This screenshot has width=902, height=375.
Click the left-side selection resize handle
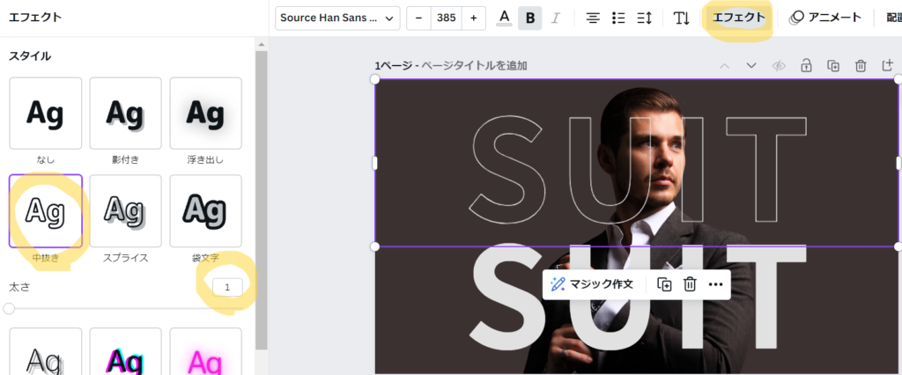374,164
